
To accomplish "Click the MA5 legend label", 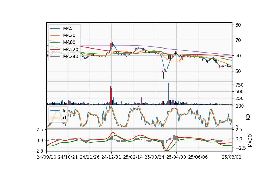I will click(68, 28).
